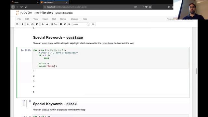The height and width of the screenshot is (117, 208).
Task: Open the Kernel menu
Action: pos(63,19)
